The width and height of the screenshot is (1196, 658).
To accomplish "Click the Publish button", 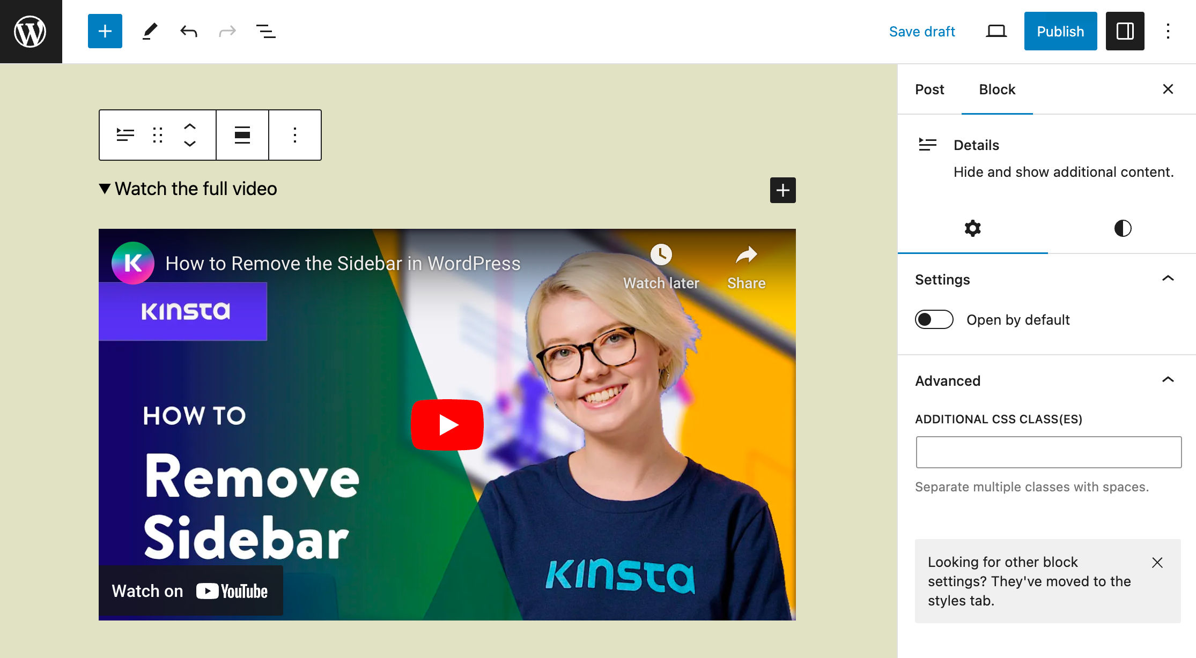I will click(1060, 31).
